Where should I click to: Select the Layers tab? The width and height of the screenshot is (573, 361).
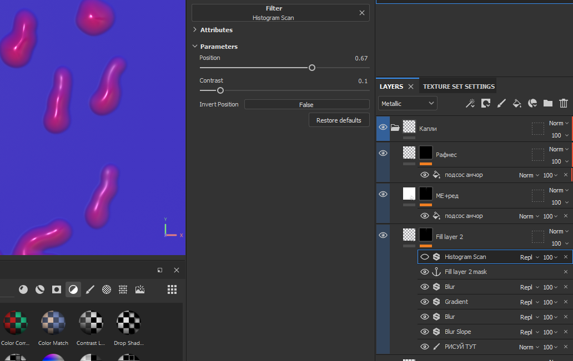tap(391, 87)
